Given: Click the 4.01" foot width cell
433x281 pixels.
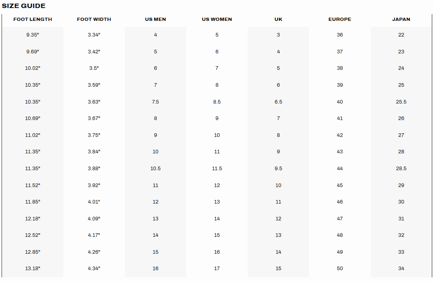Looking at the screenshot, I should point(94,202).
